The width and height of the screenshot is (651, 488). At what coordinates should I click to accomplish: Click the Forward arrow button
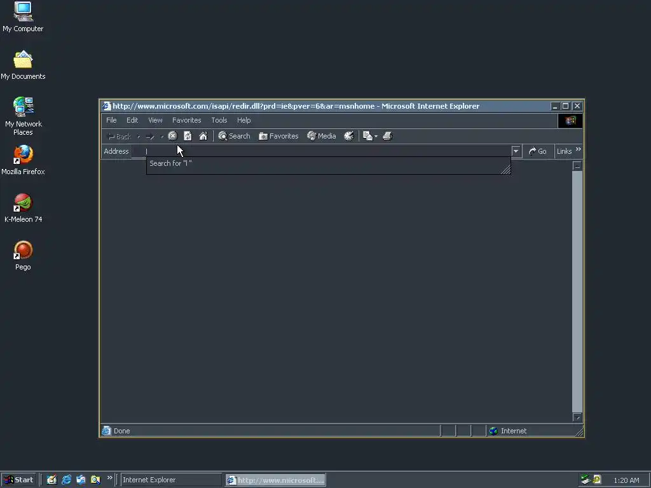150,136
